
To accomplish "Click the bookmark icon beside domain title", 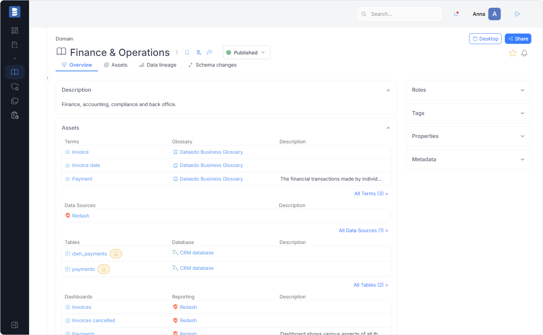I will coord(187,52).
